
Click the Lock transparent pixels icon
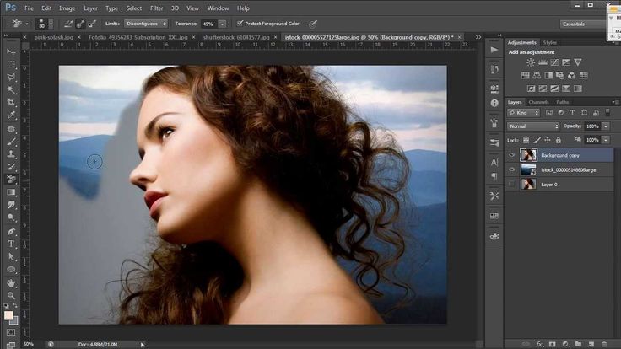click(525, 139)
